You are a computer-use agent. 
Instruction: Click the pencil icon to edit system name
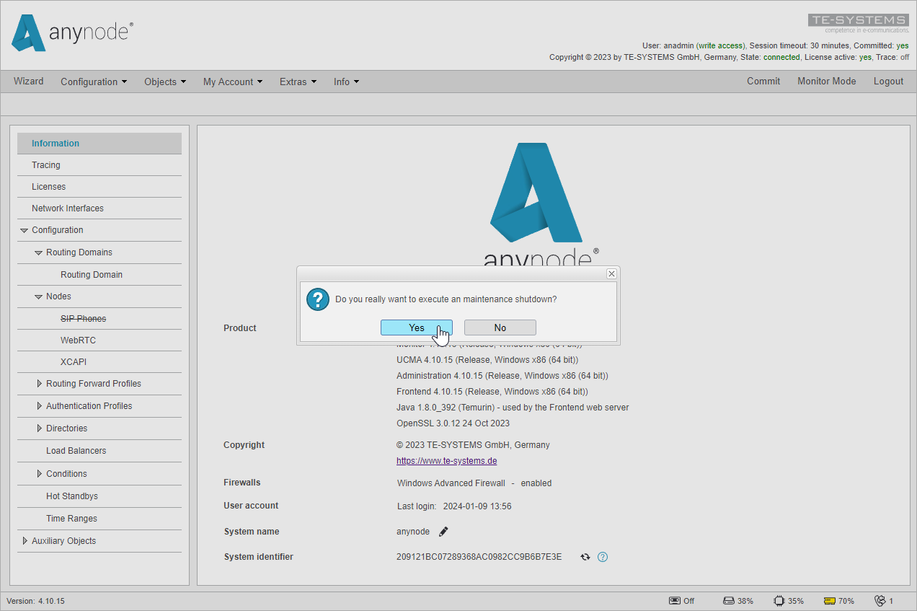click(x=443, y=531)
